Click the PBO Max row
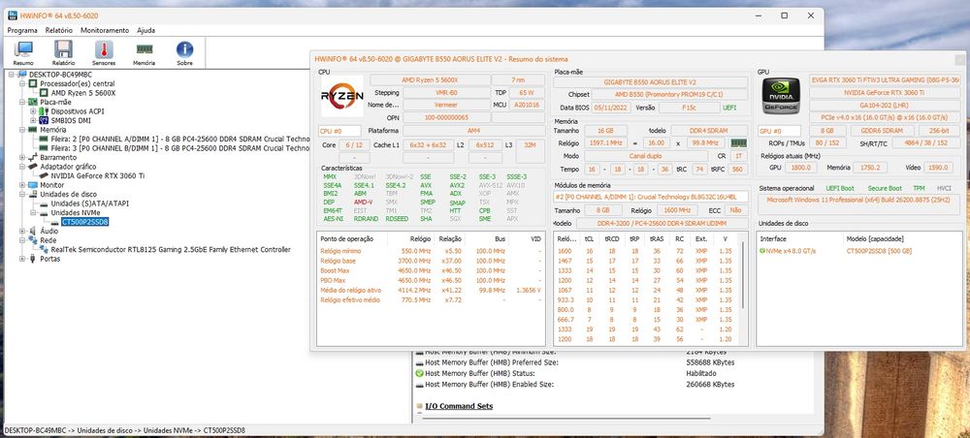 (431, 280)
